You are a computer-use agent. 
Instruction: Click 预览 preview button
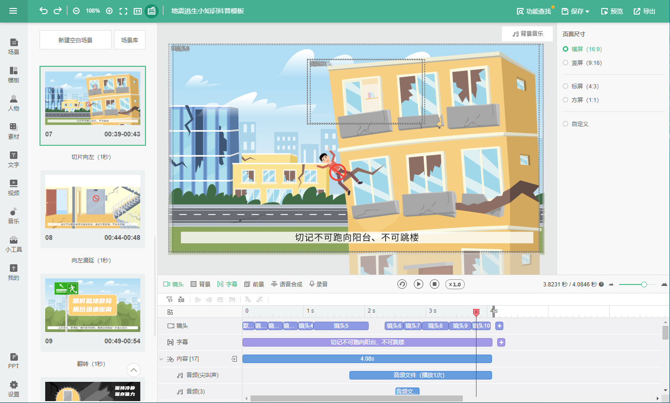(x=612, y=11)
